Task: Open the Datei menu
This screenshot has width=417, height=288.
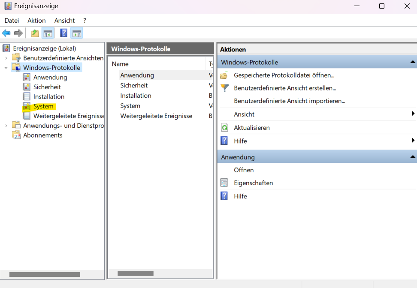Action: coord(12,21)
